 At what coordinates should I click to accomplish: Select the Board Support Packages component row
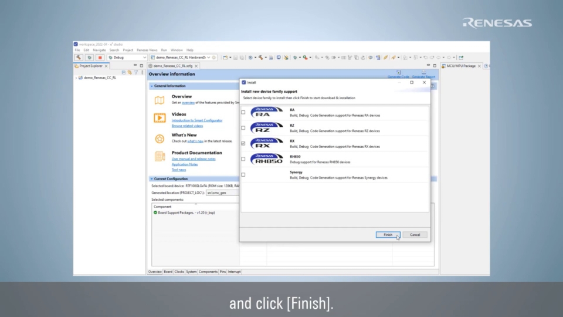tap(196, 213)
